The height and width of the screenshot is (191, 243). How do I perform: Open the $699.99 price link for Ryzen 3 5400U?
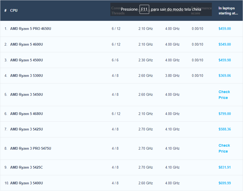tap(225, 183)
